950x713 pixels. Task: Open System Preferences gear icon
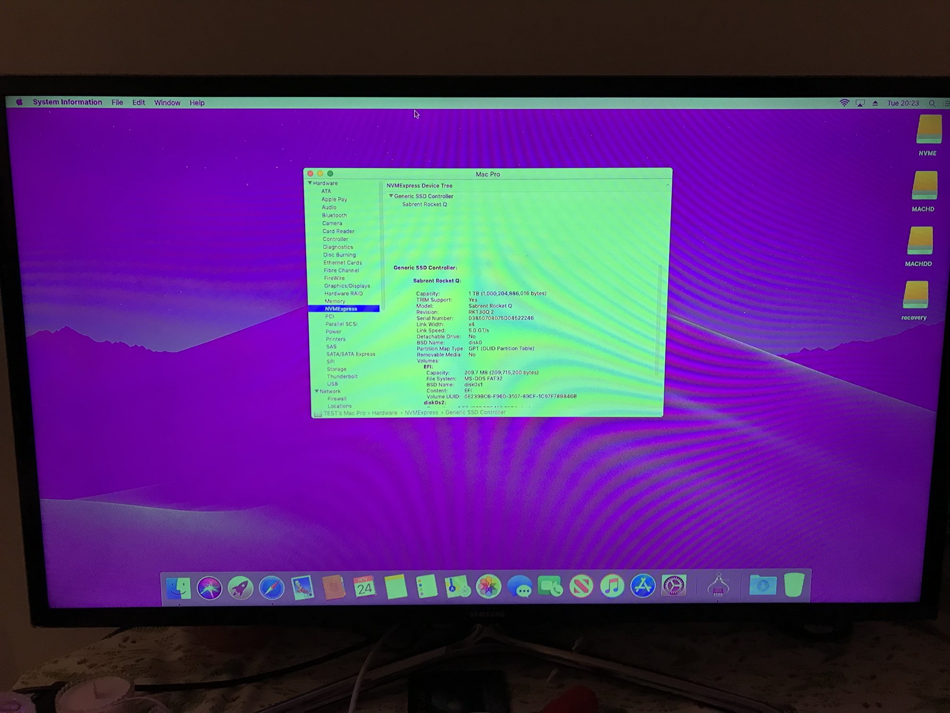coord(674,586)
